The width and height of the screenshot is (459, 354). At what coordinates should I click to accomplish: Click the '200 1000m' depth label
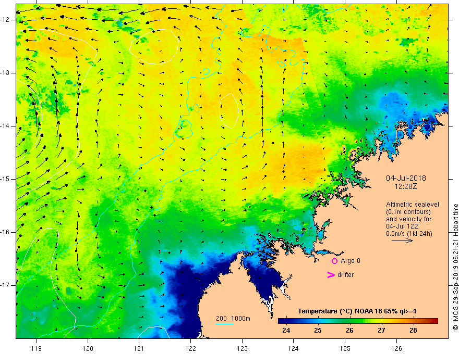(x=233, y=319)
